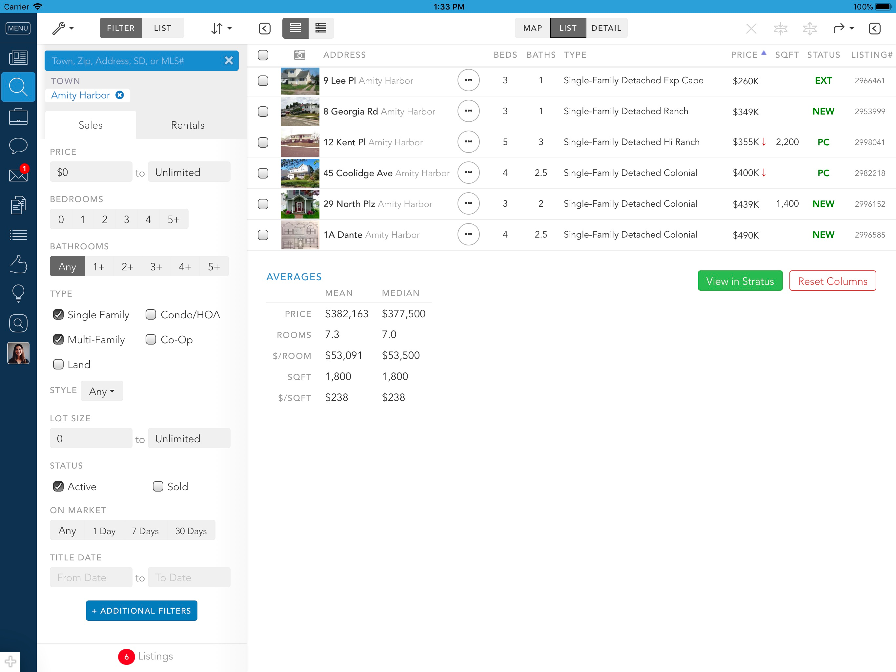Select 3 bedrooms

tap(126, 219)
